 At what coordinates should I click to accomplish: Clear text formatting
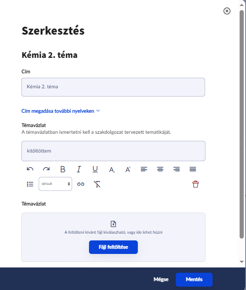tap(97, 184)
